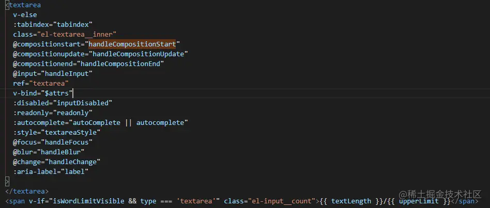Click the handleCompositionEnd handler text
490x208 pixels.
(122, 63)
